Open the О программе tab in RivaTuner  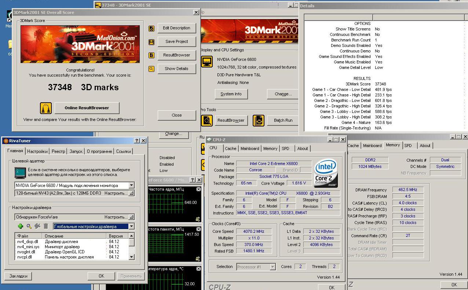[99, 151]
